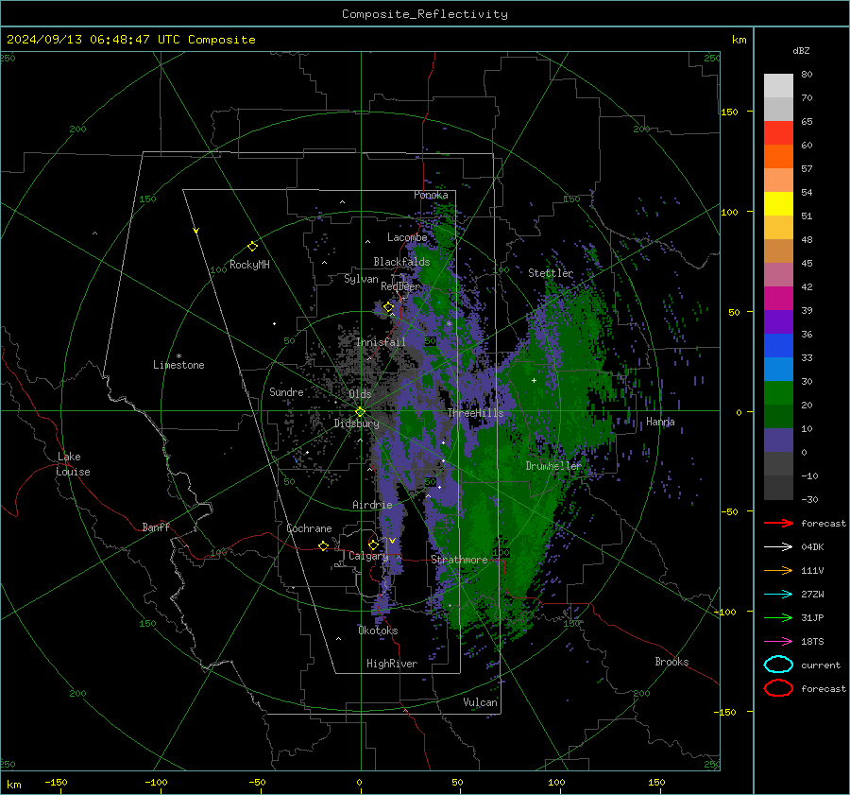The width and height of the screenshot is (850, 795).
Task: Click the Lacombe town label
Action: pyautogui.click(x=407, y=237)
